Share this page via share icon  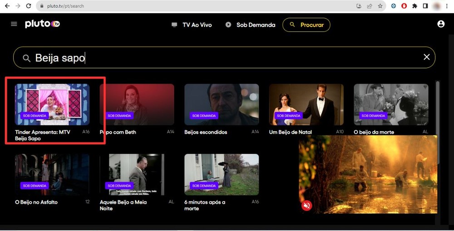click(x=370, y=6)
